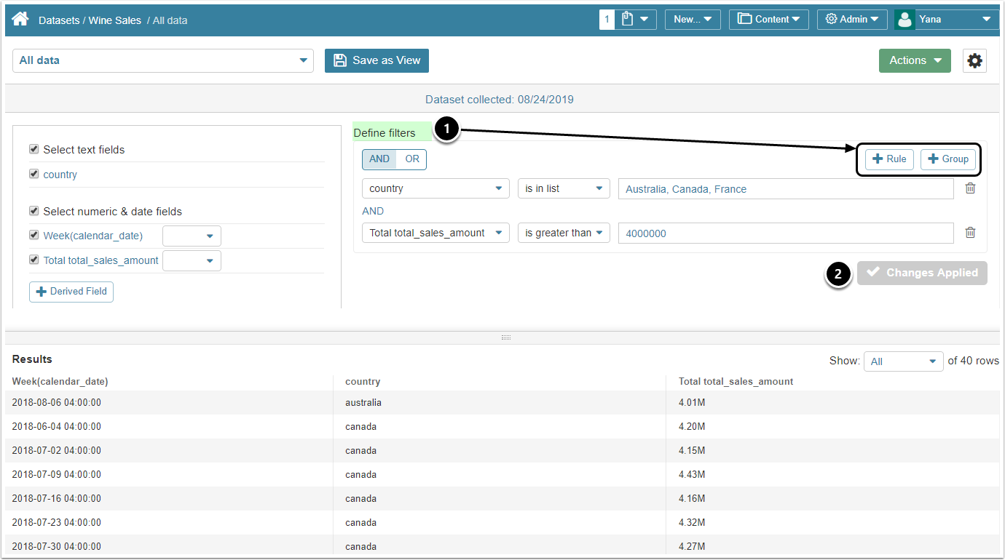Click the Yana user avatar icon
1005x560 pixels.
(904, 20)
